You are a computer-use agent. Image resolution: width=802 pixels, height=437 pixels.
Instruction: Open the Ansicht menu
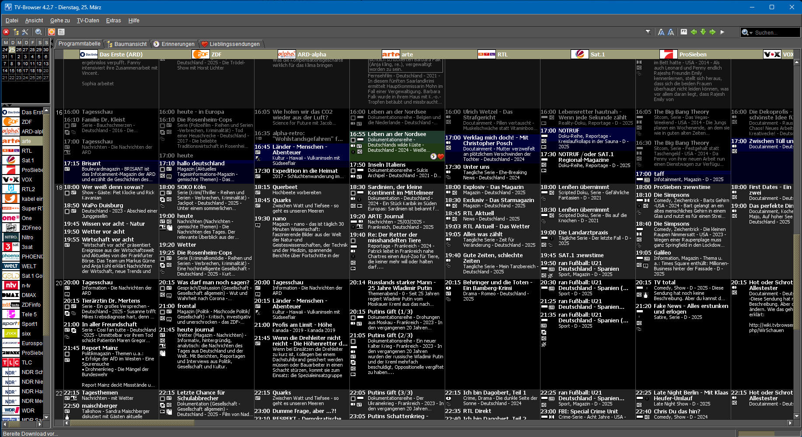[x=34, y=21]
